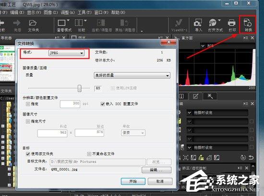Close the 直方图 histogram panel
This screenshot has height=196, width=264.
pos(252,38)
